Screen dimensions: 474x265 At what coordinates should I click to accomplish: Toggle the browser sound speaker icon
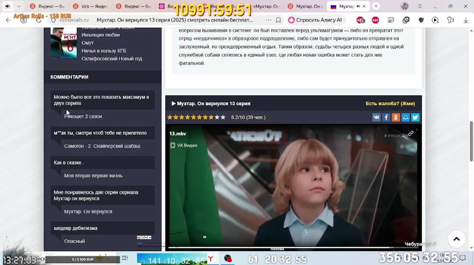[7, 6]
